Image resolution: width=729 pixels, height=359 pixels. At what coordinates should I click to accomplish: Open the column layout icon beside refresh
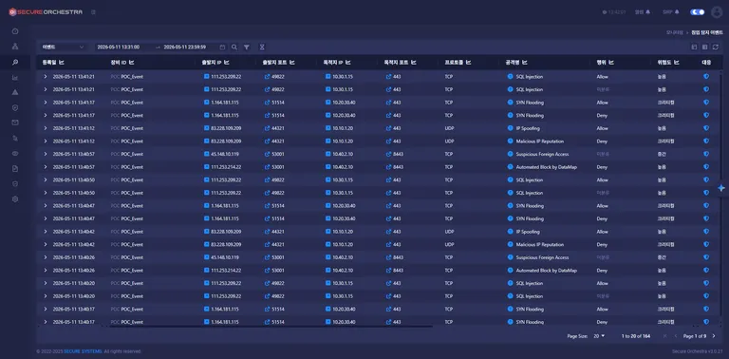705,47
